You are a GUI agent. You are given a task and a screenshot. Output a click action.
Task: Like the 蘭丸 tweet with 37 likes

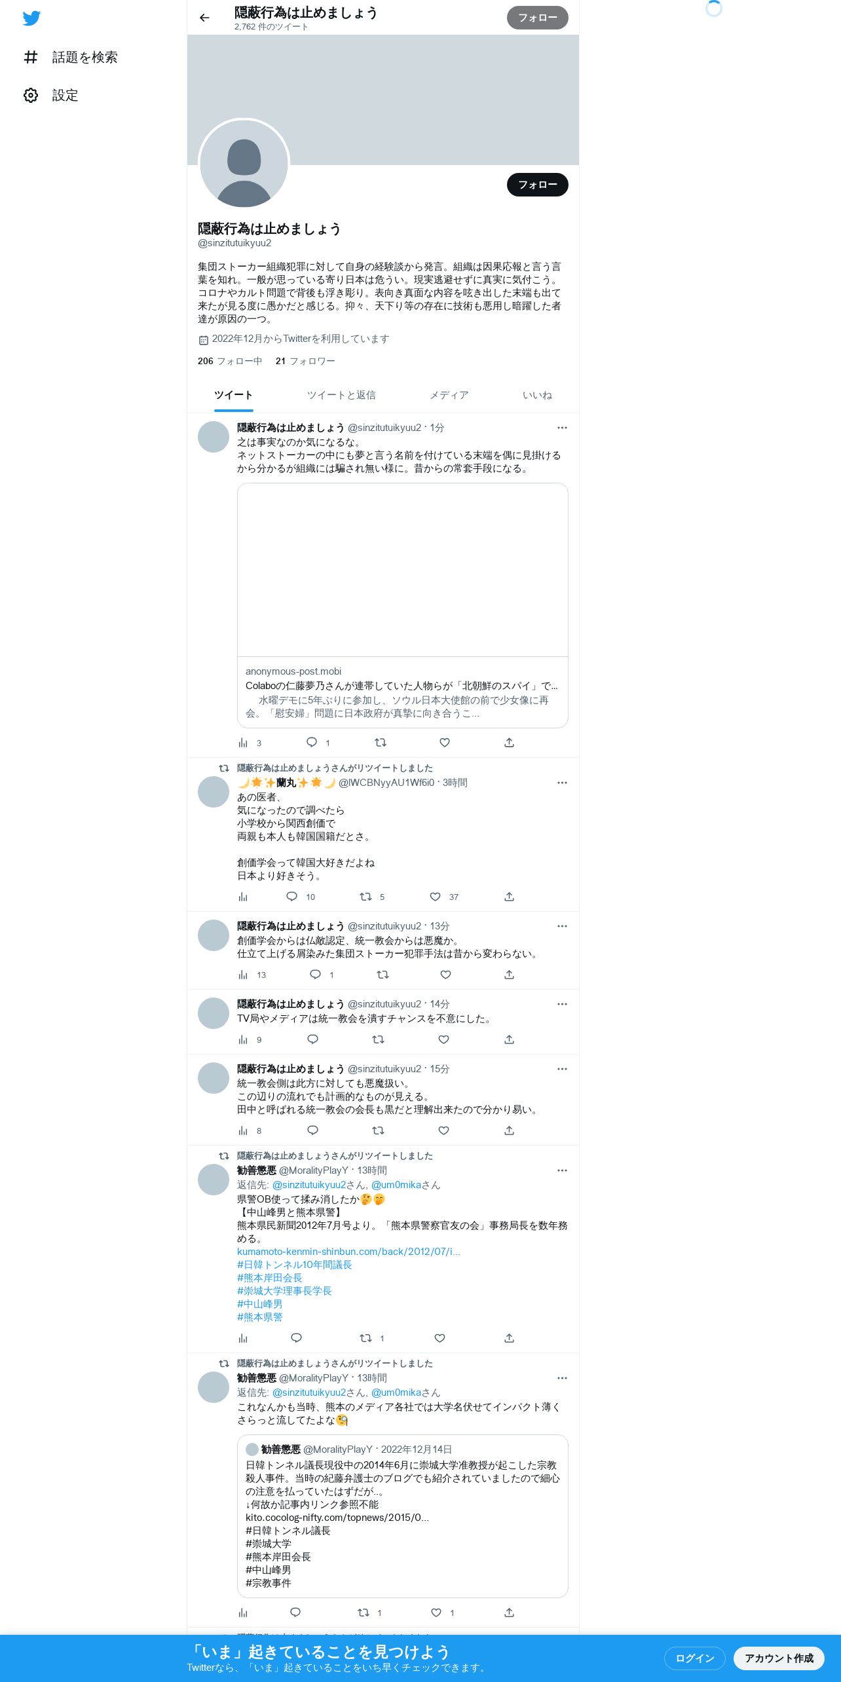coord(436,896)
